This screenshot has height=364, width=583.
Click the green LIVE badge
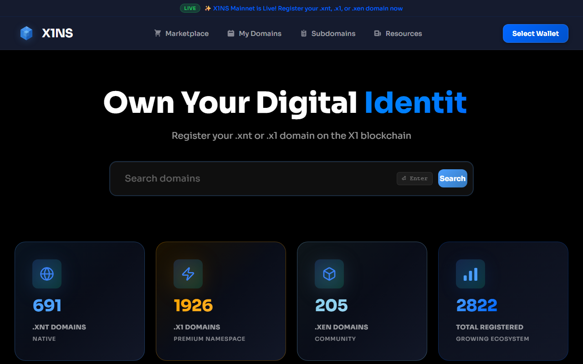point(190,8)
